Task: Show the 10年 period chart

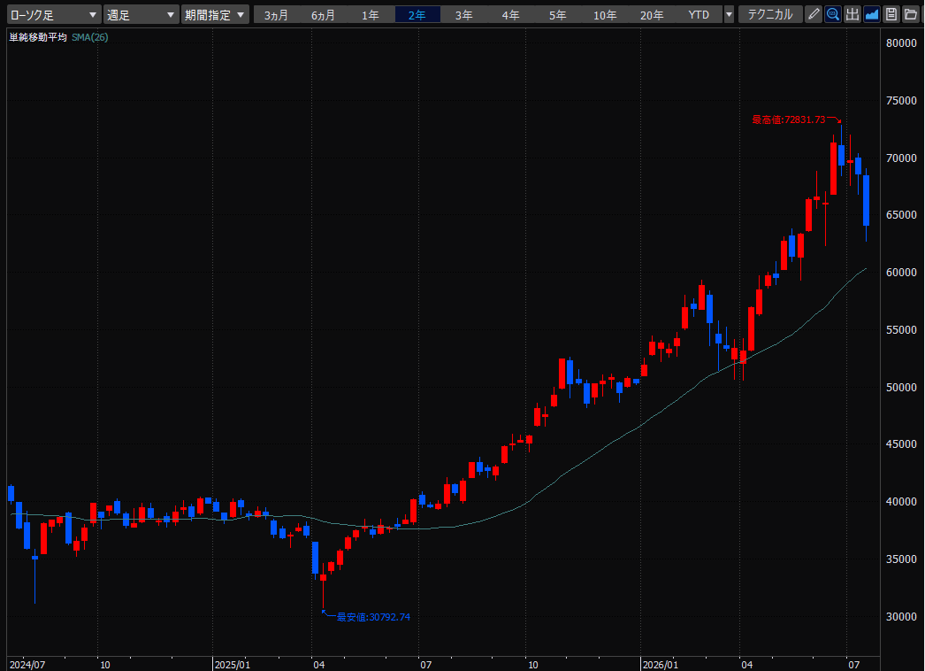Action: (605, 15)
